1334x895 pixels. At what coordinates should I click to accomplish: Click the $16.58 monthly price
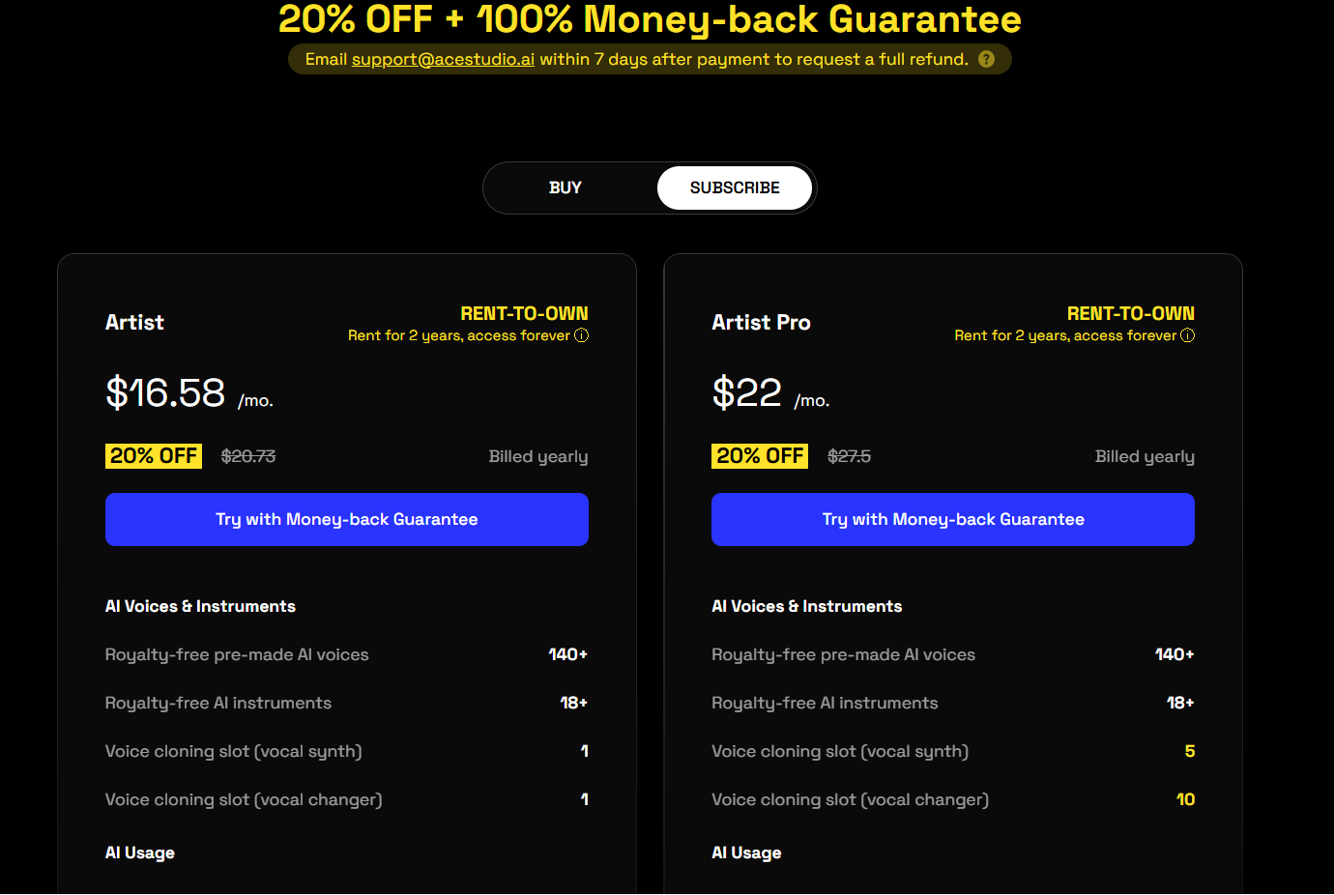click(165, 392)
